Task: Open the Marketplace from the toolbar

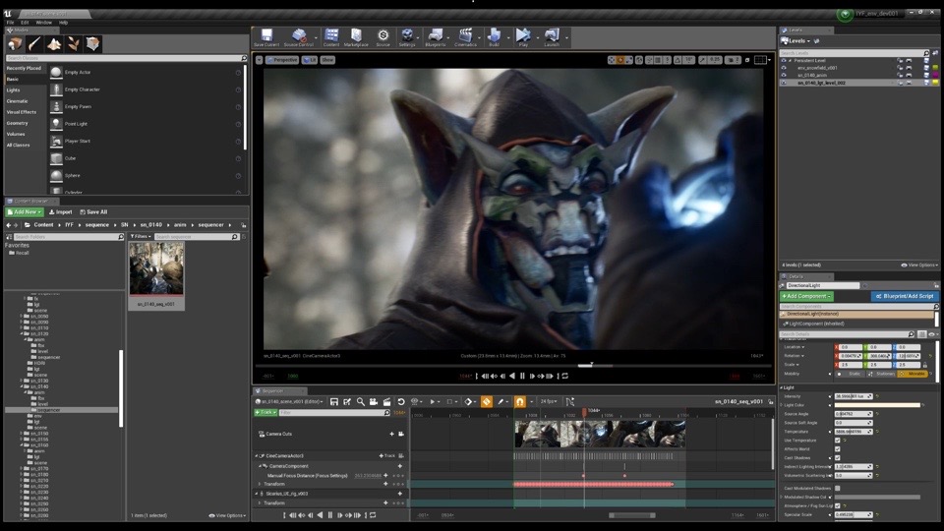Action: tap(356, 36)
